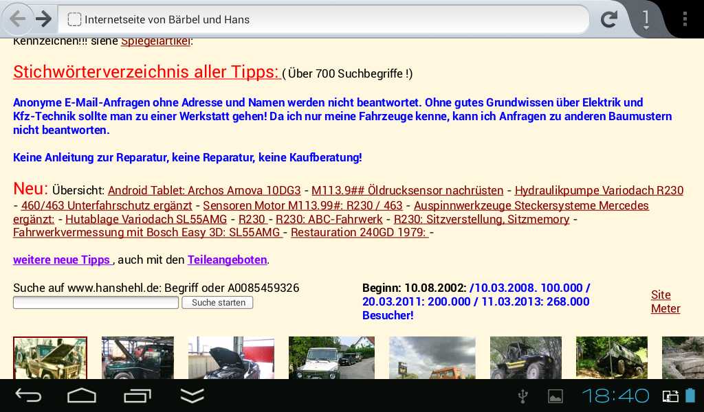The width and height of the screenshot is (704, 412).
Task: Tap the screen-cast status icon beside battery
Action: point(670,396)
